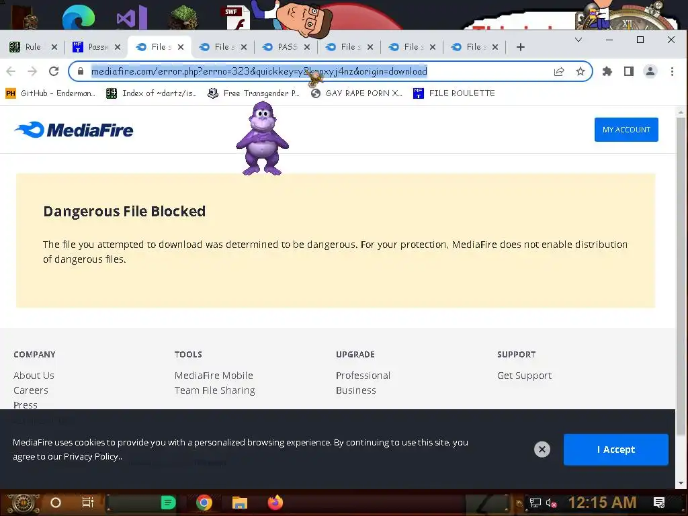Dismiss the cookie banner with the X

click(542, 449)
